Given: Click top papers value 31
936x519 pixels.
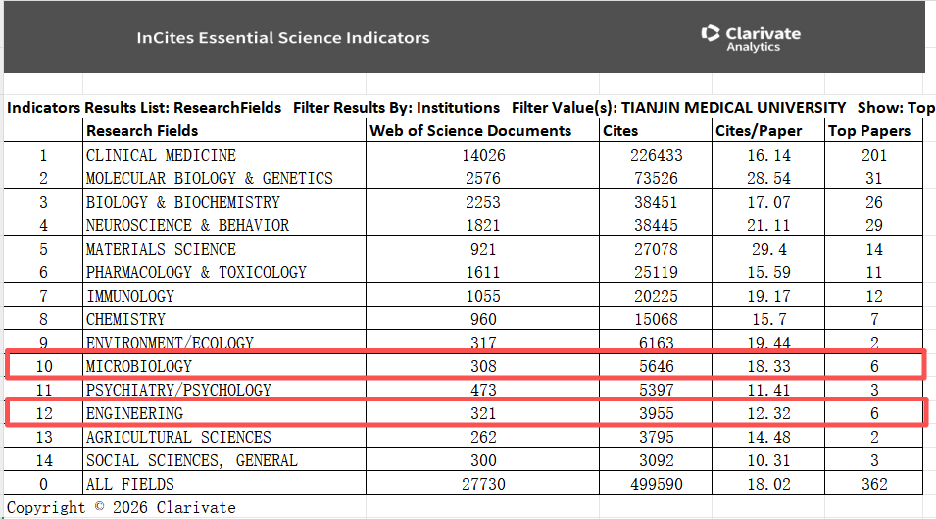Looking at the screenshot, I should click(x=874, y=178).
